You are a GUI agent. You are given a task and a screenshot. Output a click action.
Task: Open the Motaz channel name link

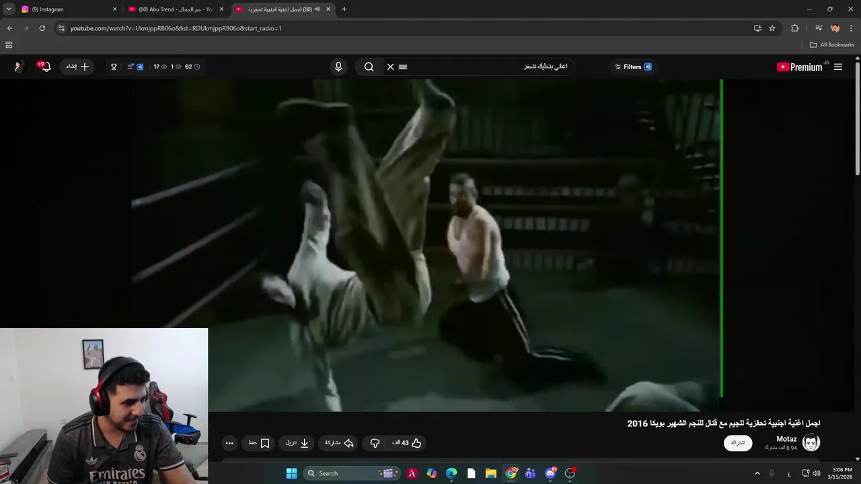pyautogui.click(x=786, y=439)
